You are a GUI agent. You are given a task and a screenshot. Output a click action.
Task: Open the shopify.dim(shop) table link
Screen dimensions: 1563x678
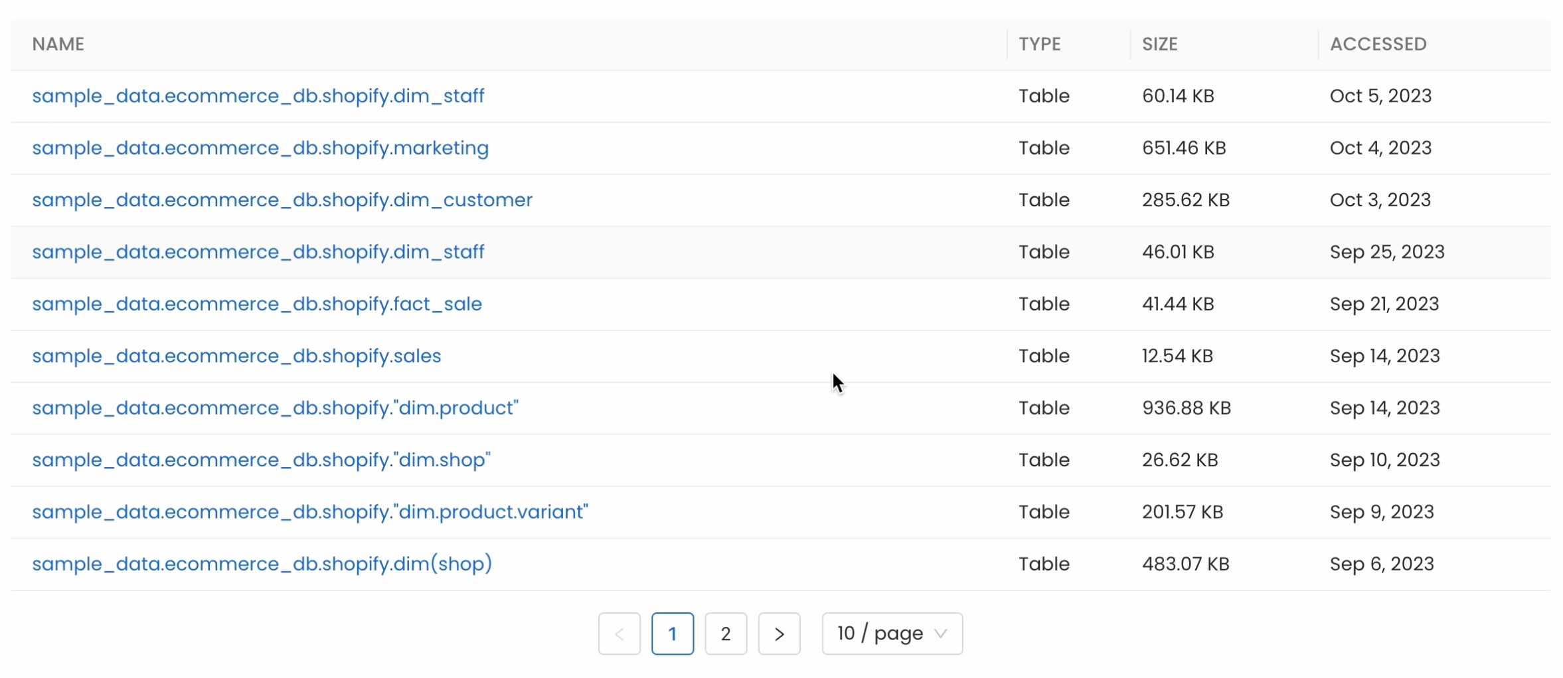pyautogui.click(x=262, y=564)
